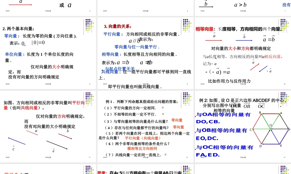Click the horizontal red arrow under vector a

(214, 40)
